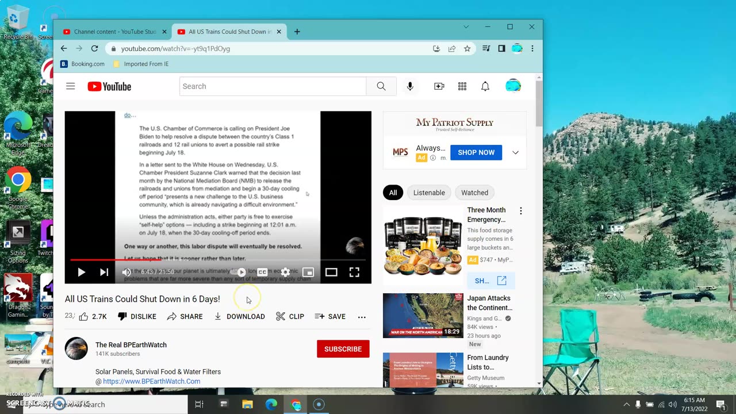Install app icon in address bar
The height and width of the screenshot is (414, 736).
coord(436,49)
